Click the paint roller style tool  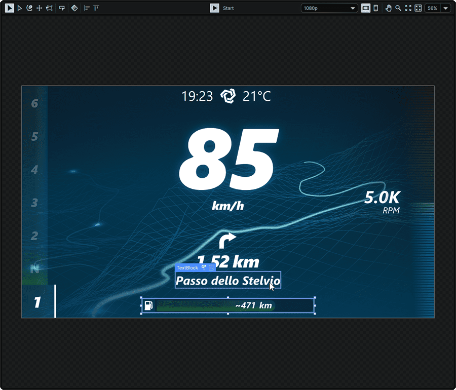62,8
